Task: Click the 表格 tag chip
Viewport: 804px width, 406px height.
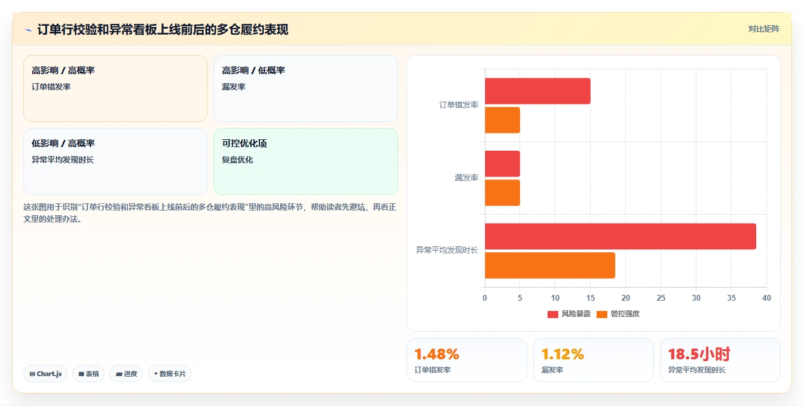Action: (88, 374)
